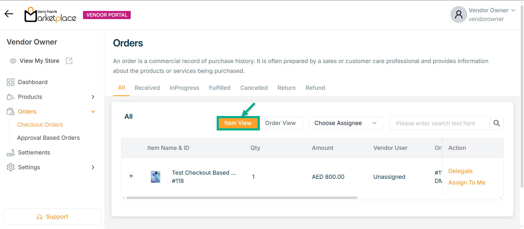Open the Received orders tab
The width and height of the screenshot is (524, 229).
coord(147,88)
